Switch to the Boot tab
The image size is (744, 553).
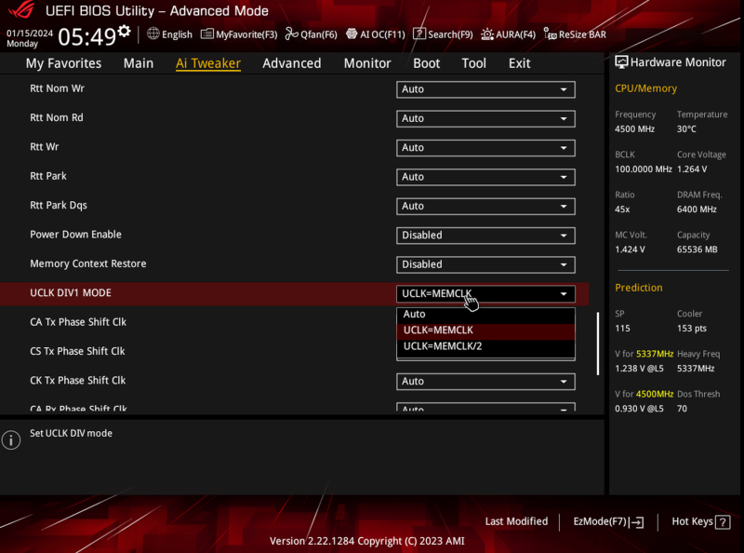[426, 63]
